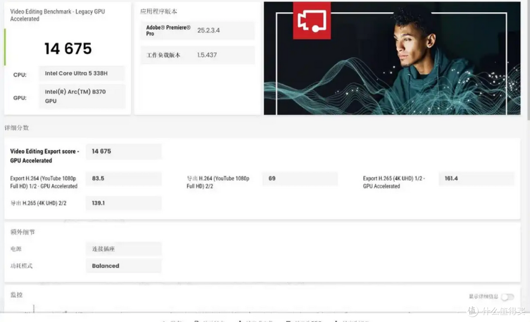Click the 'Video Editing Export score - GPU Accelerated' label
This screenshot has width=530, height=322.
(x=45, y=156)
